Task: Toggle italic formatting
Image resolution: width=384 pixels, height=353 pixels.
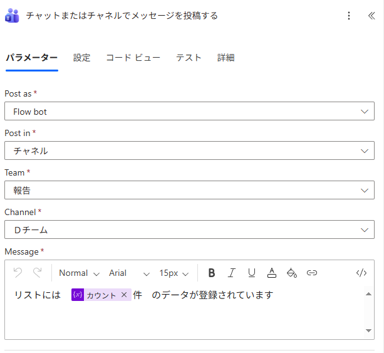Action: pyautogui.click(x=231, y=273)
